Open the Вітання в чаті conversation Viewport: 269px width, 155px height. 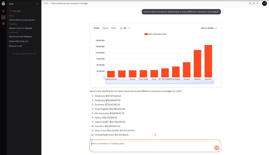coord(15,46)
